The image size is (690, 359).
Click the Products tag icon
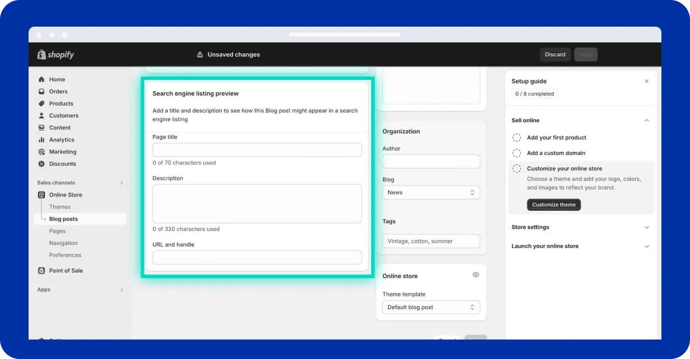(41, 104)
